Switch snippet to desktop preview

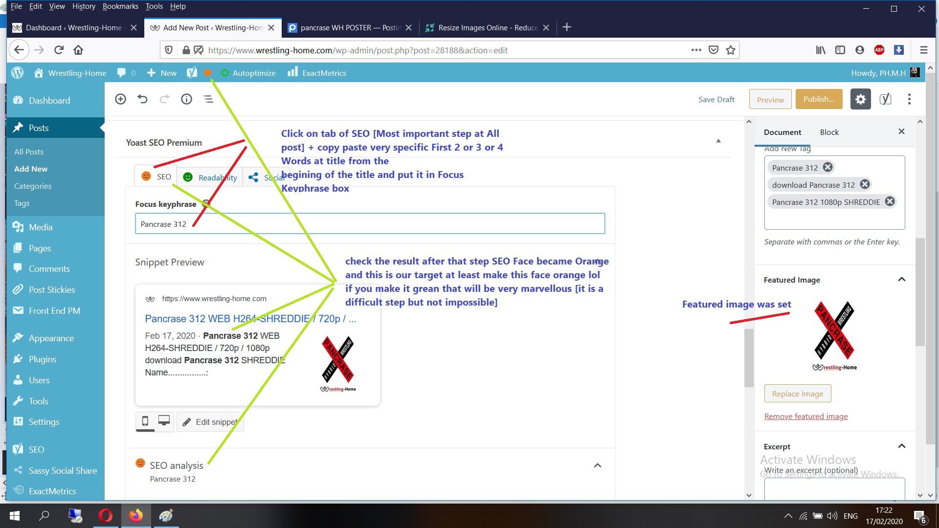coord(164,421)
